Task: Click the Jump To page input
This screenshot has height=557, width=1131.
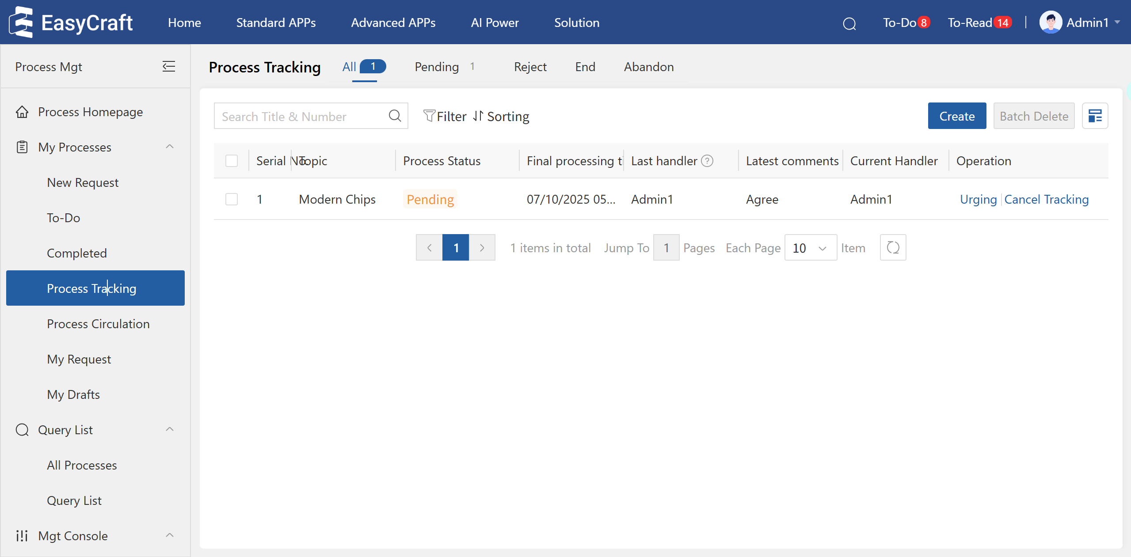Action: click(x=666, y=248)
